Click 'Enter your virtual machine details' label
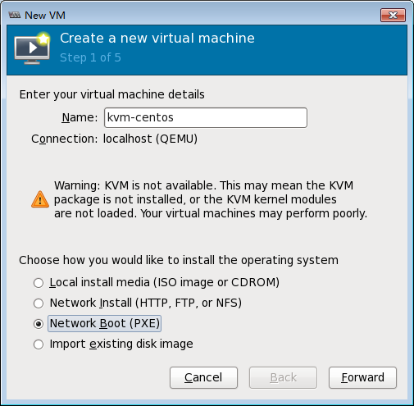 pyautogui.click(x=111, y=94)
